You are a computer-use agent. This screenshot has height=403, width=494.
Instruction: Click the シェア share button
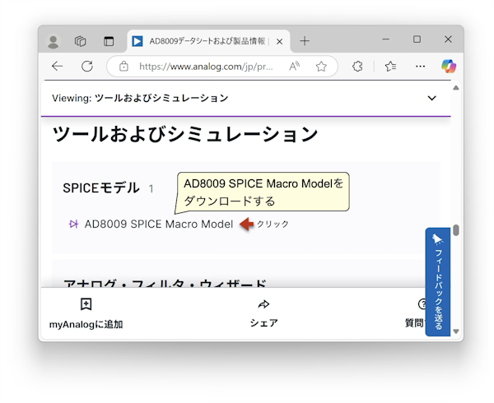tap(263, 313)
